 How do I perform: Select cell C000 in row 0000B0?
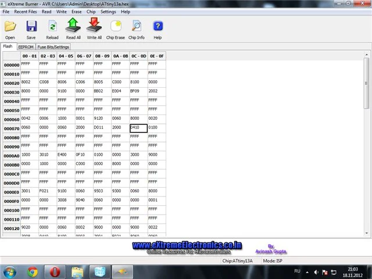[x=84, y=164]
